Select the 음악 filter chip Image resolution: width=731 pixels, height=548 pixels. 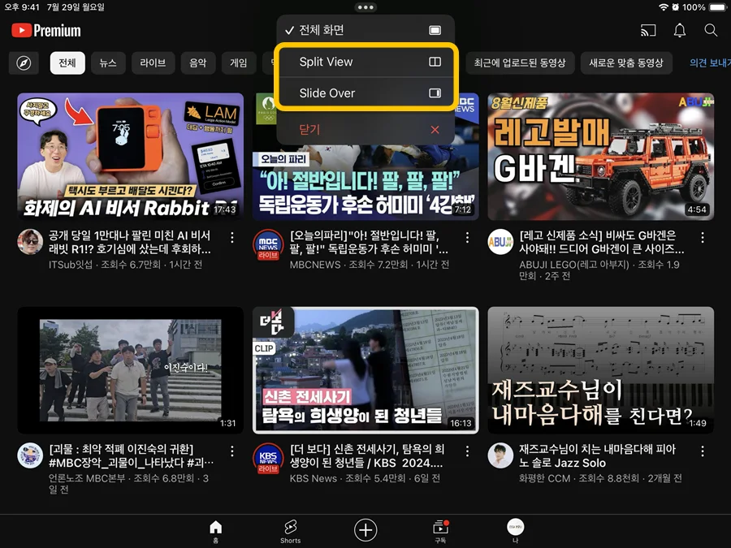[x=197, y=63]
